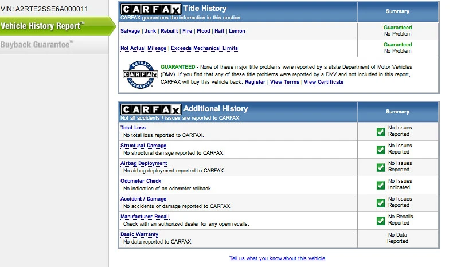Open the Salvage title link
This screenshot has width=453, height=267.
(130, 31)
